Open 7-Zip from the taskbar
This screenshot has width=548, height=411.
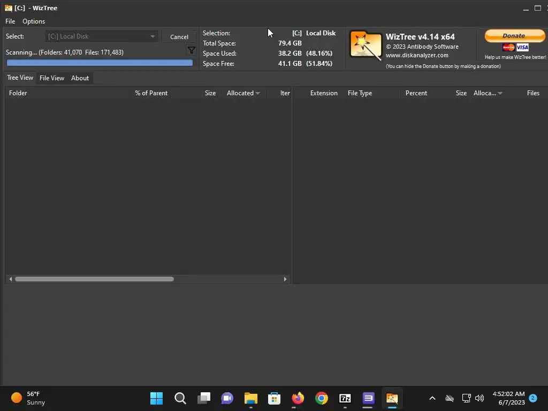pos(345,398)
